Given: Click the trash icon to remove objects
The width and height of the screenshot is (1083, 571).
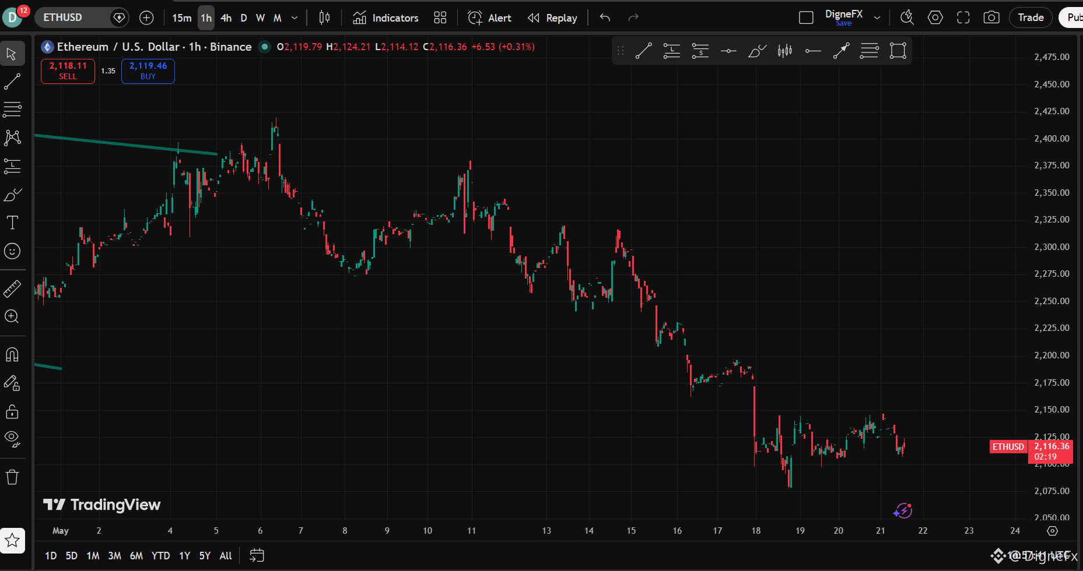Looking at the screenshot, I should 12,477.
